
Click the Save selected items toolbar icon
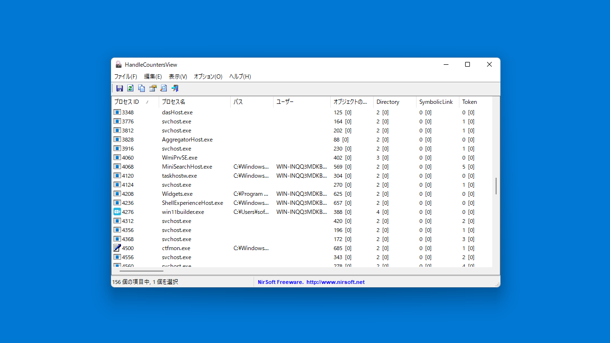(120, 88)
